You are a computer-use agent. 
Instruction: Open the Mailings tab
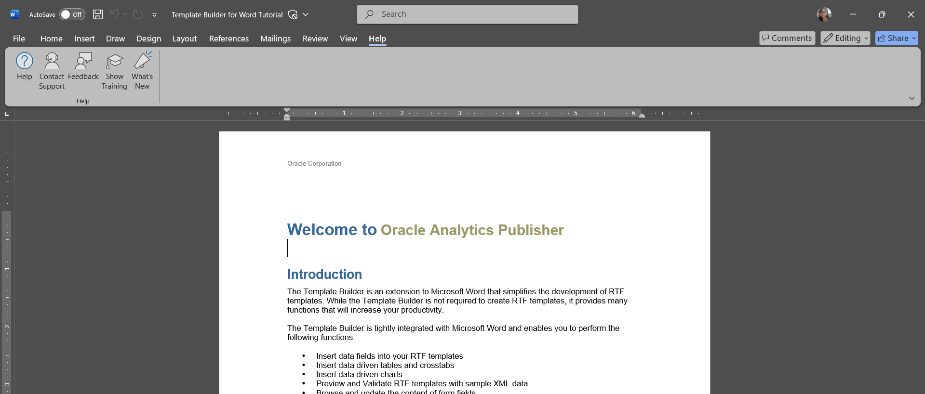point(275,39)
